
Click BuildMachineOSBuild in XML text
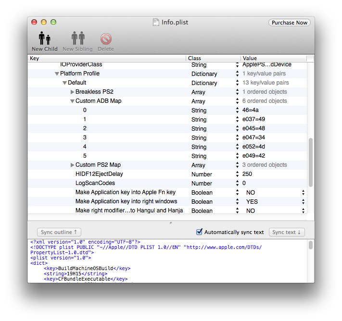click(86, 268)
